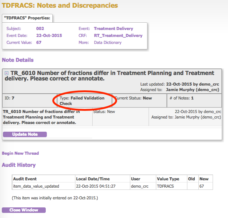Click the Local Date/Time column header
This screenshot has width=228, height=218.
point(93,179)
